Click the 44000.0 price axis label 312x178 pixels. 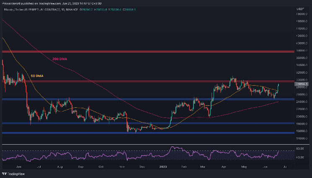[302, 28]
